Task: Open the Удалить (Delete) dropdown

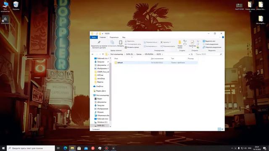Action: (165, 42)
